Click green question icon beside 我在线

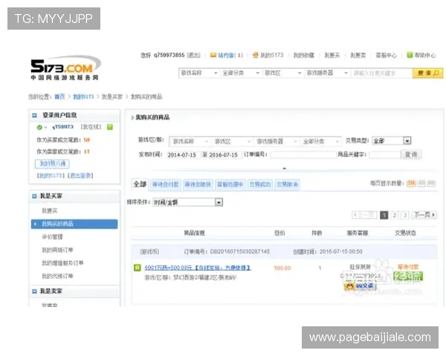coord(110,127)
